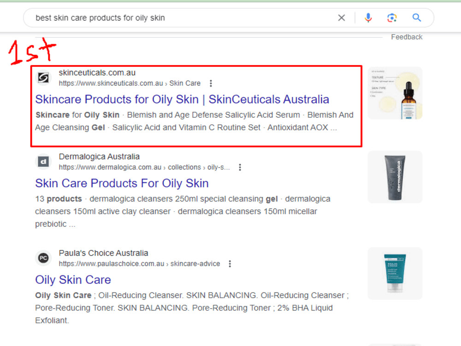Open the Feedback link
The height and width of the screenshot is (346, 461).
[x=407, y=37]
